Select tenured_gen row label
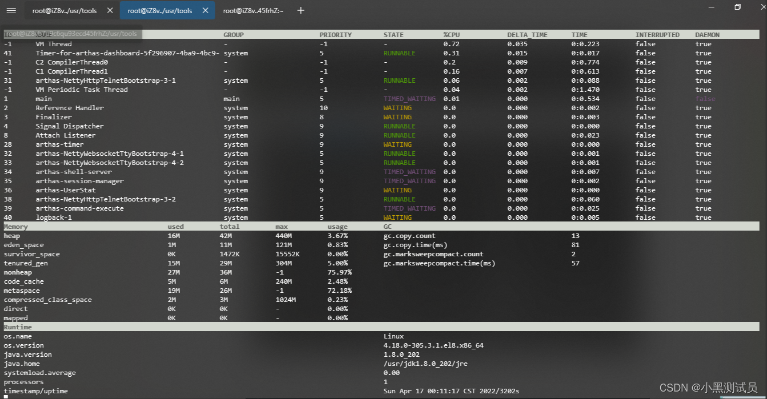Viewport: 767px width, 399px height. [x=26, y=263]
